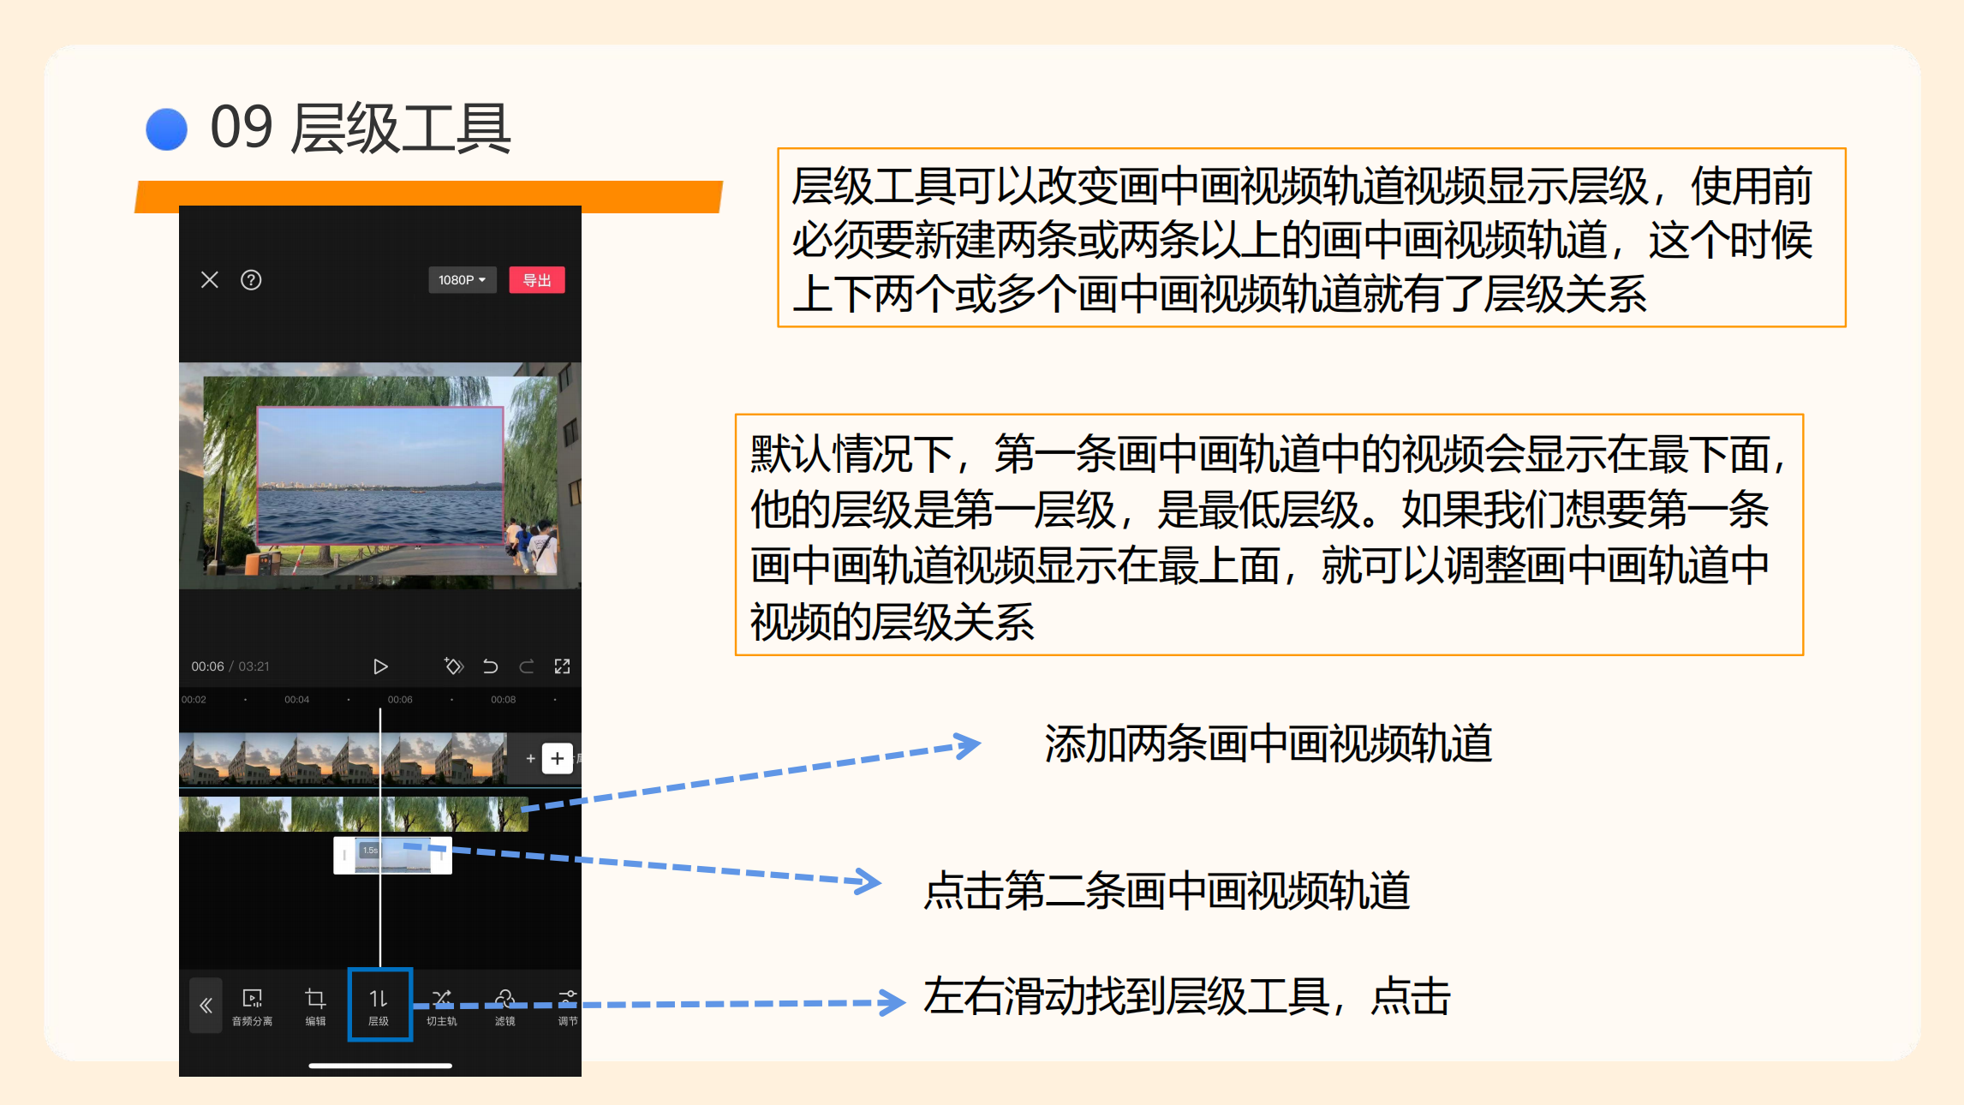Click the text 添加两条画中画视频轨道
Screen dimensions: 1964x1105
1269,743
